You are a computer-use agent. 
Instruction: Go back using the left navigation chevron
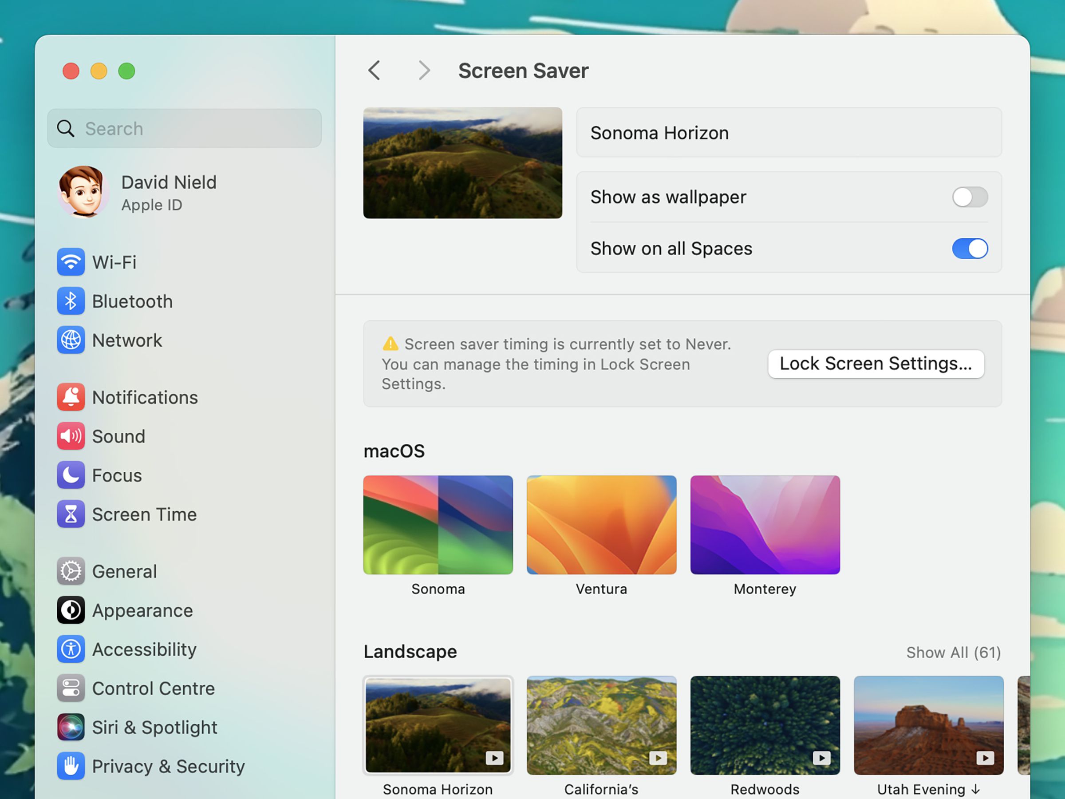point(375,70)
